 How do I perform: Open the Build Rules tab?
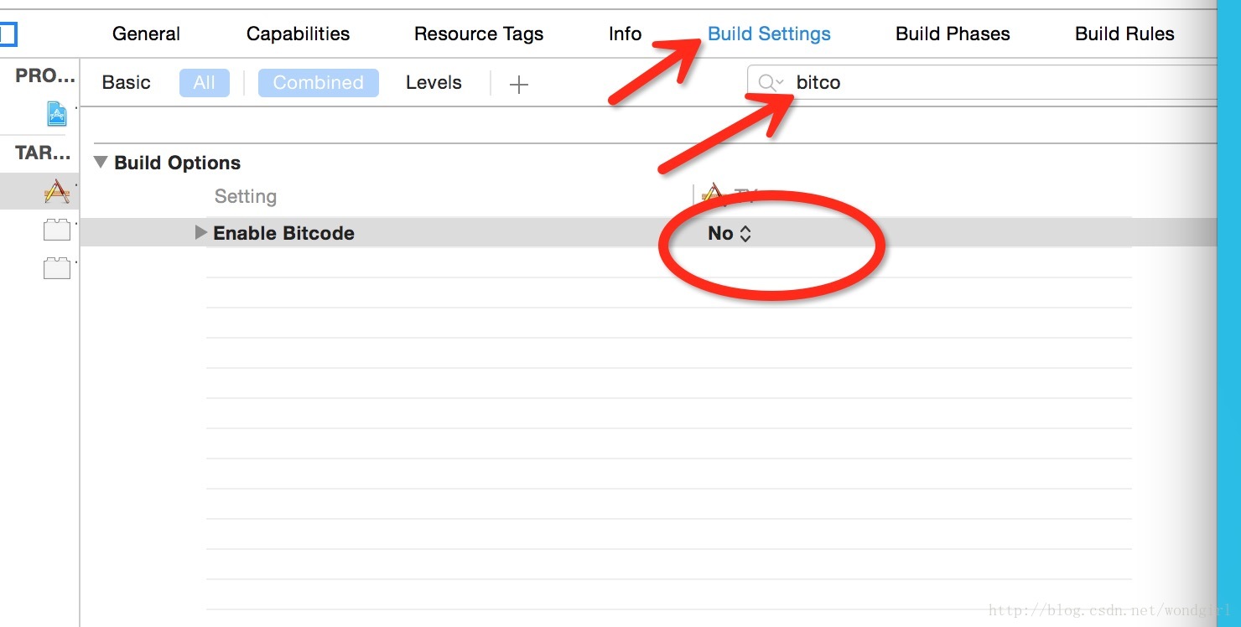click(x=1124, y=34)
